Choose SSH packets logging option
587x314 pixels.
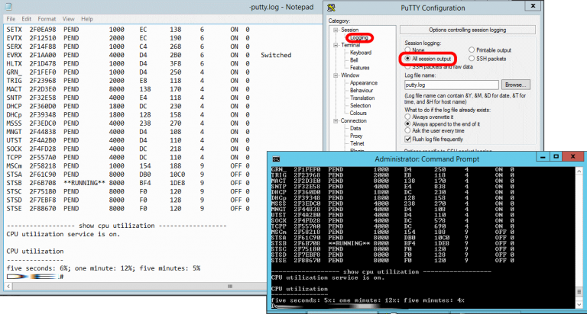tap(472, 59)
